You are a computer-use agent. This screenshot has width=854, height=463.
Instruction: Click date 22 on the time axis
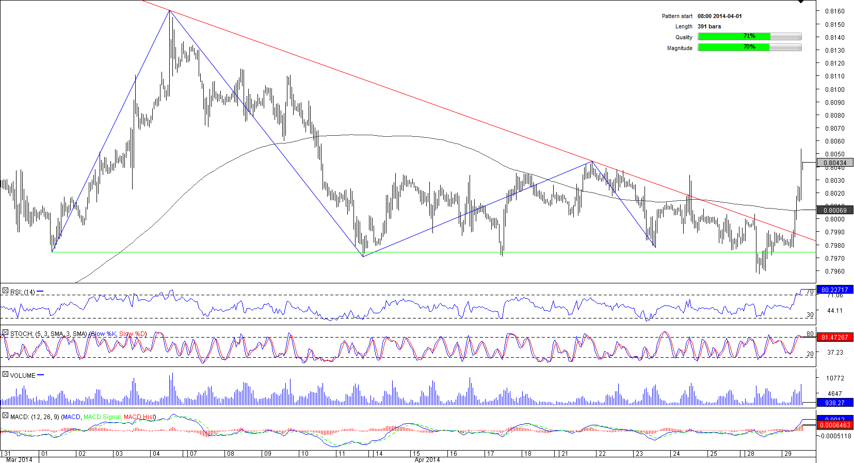602,454
